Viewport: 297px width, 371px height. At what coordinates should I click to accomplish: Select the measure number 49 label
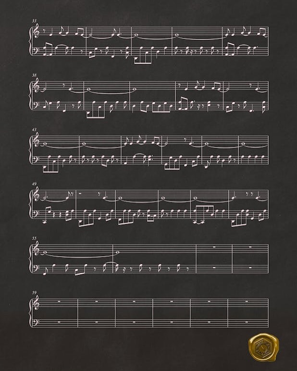[34, 184]
